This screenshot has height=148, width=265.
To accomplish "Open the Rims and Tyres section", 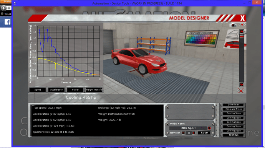I will (234, 109).
